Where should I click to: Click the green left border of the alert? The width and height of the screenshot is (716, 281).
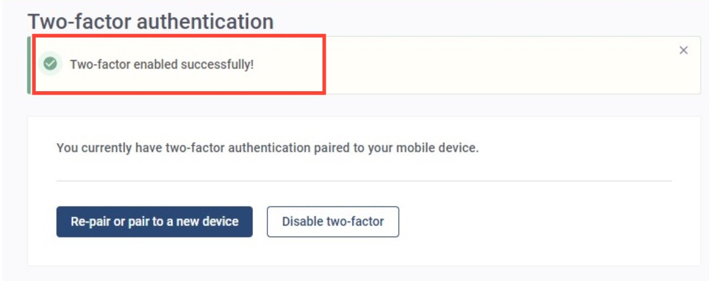point(29,65)
